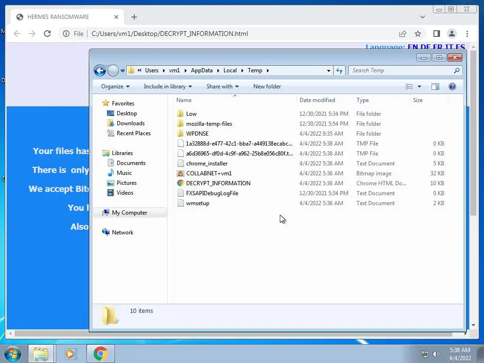Open Windows Media Player from the taskbar

point(70,354)
